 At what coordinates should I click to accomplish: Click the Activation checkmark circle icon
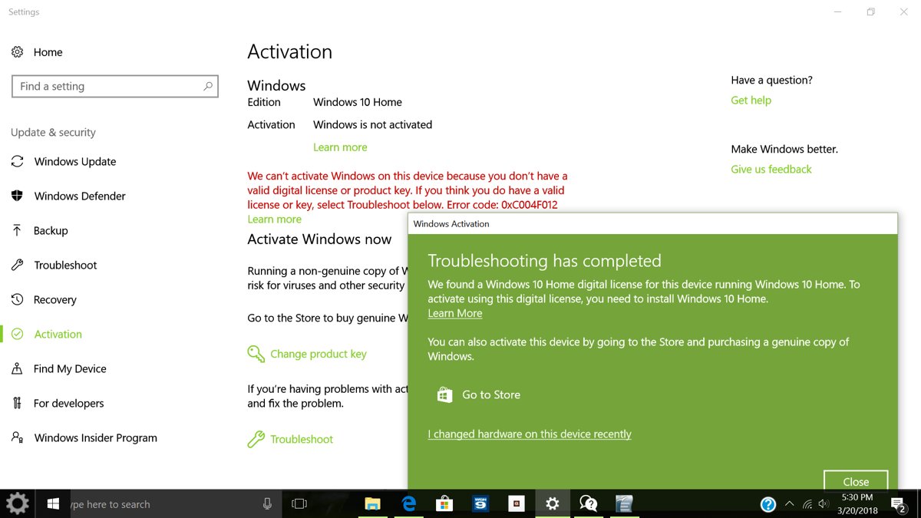click(17, 334)
